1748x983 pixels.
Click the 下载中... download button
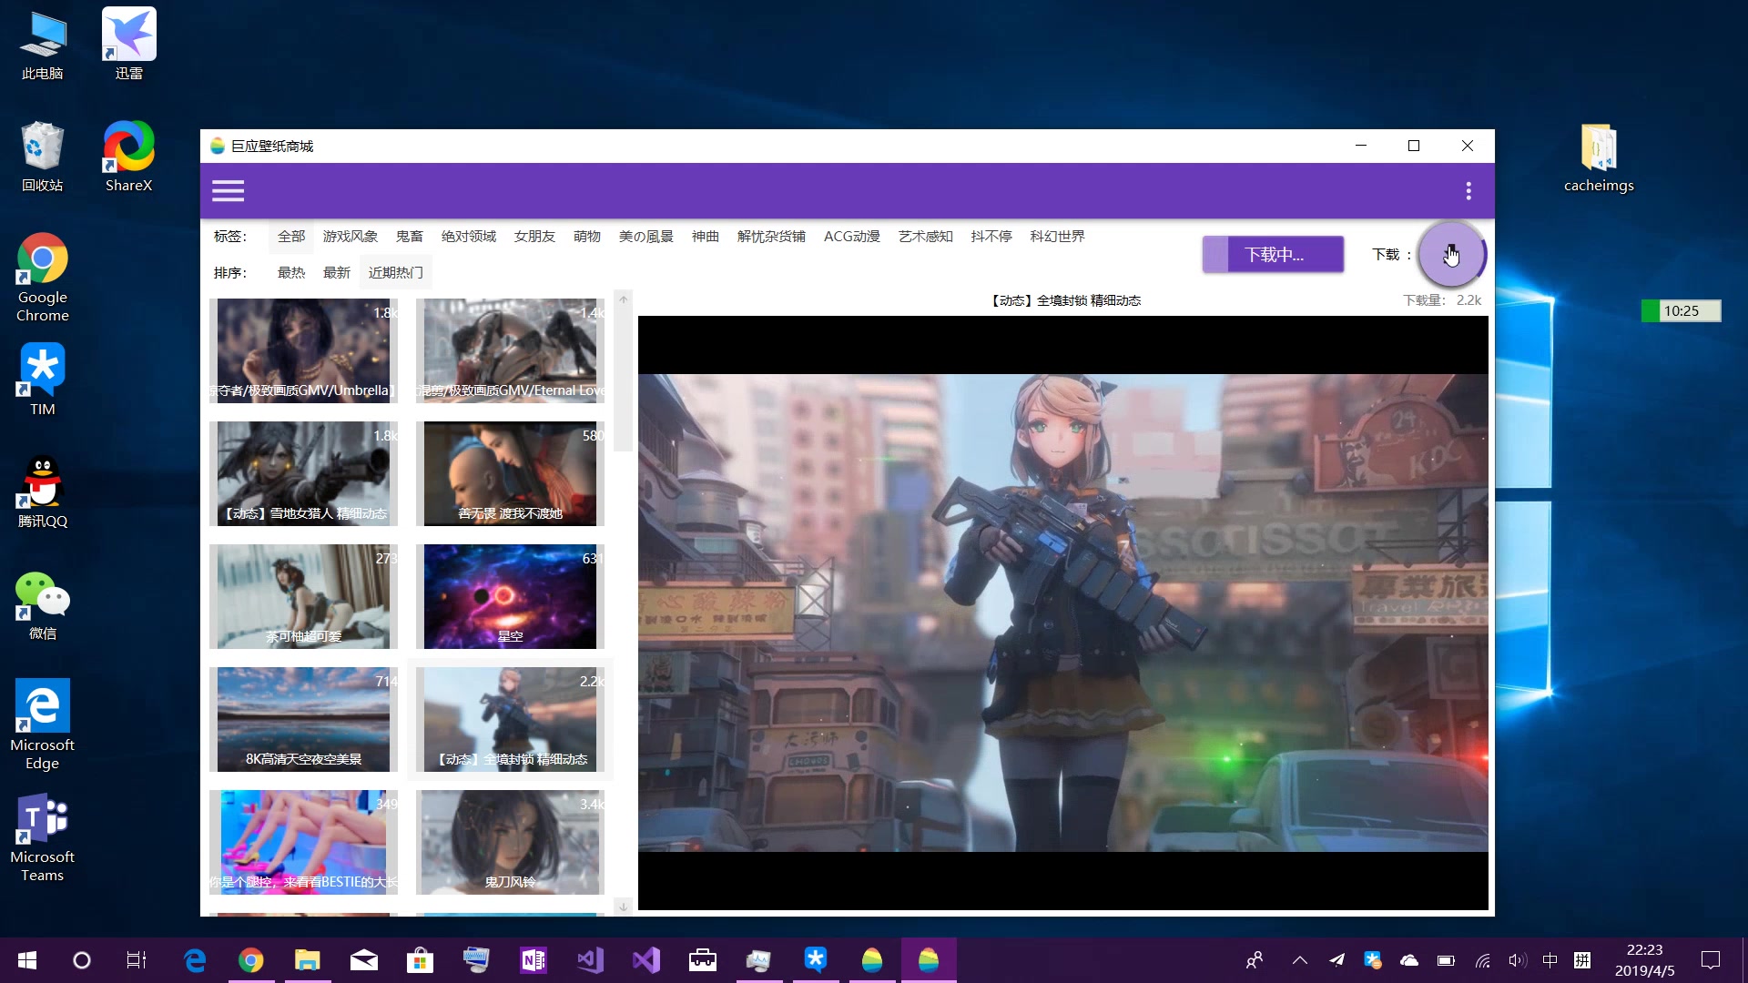1273,253
